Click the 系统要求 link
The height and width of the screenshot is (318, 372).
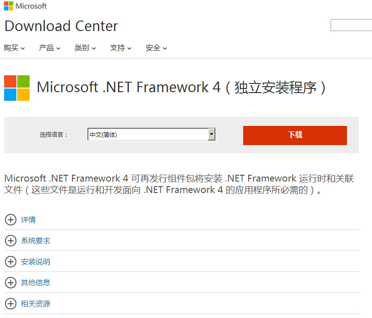[36, 240]
